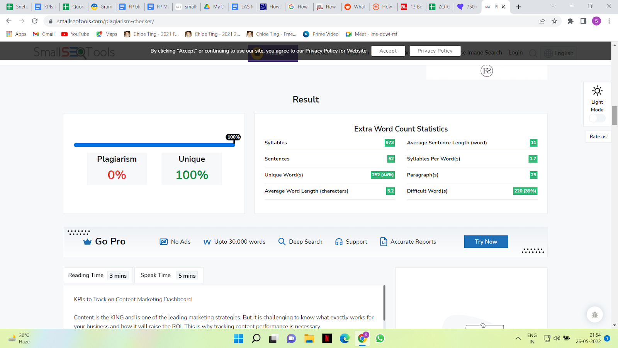618x348 pixels.
Task: Click the share page icon in address bar
Action: pos(542,21)
